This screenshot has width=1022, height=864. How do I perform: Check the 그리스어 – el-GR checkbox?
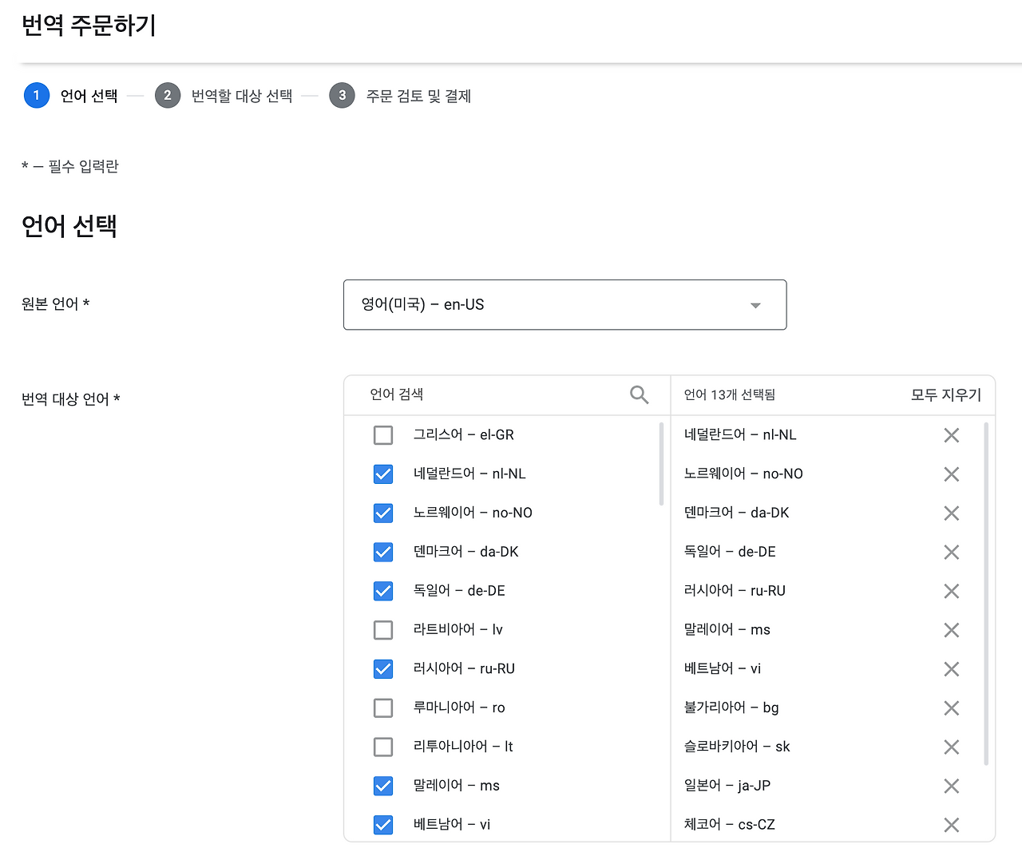pyautogui.click(x=383, y=435)
